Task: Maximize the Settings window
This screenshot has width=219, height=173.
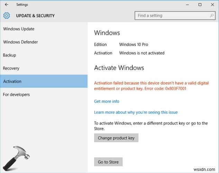Action: (200, 5)
